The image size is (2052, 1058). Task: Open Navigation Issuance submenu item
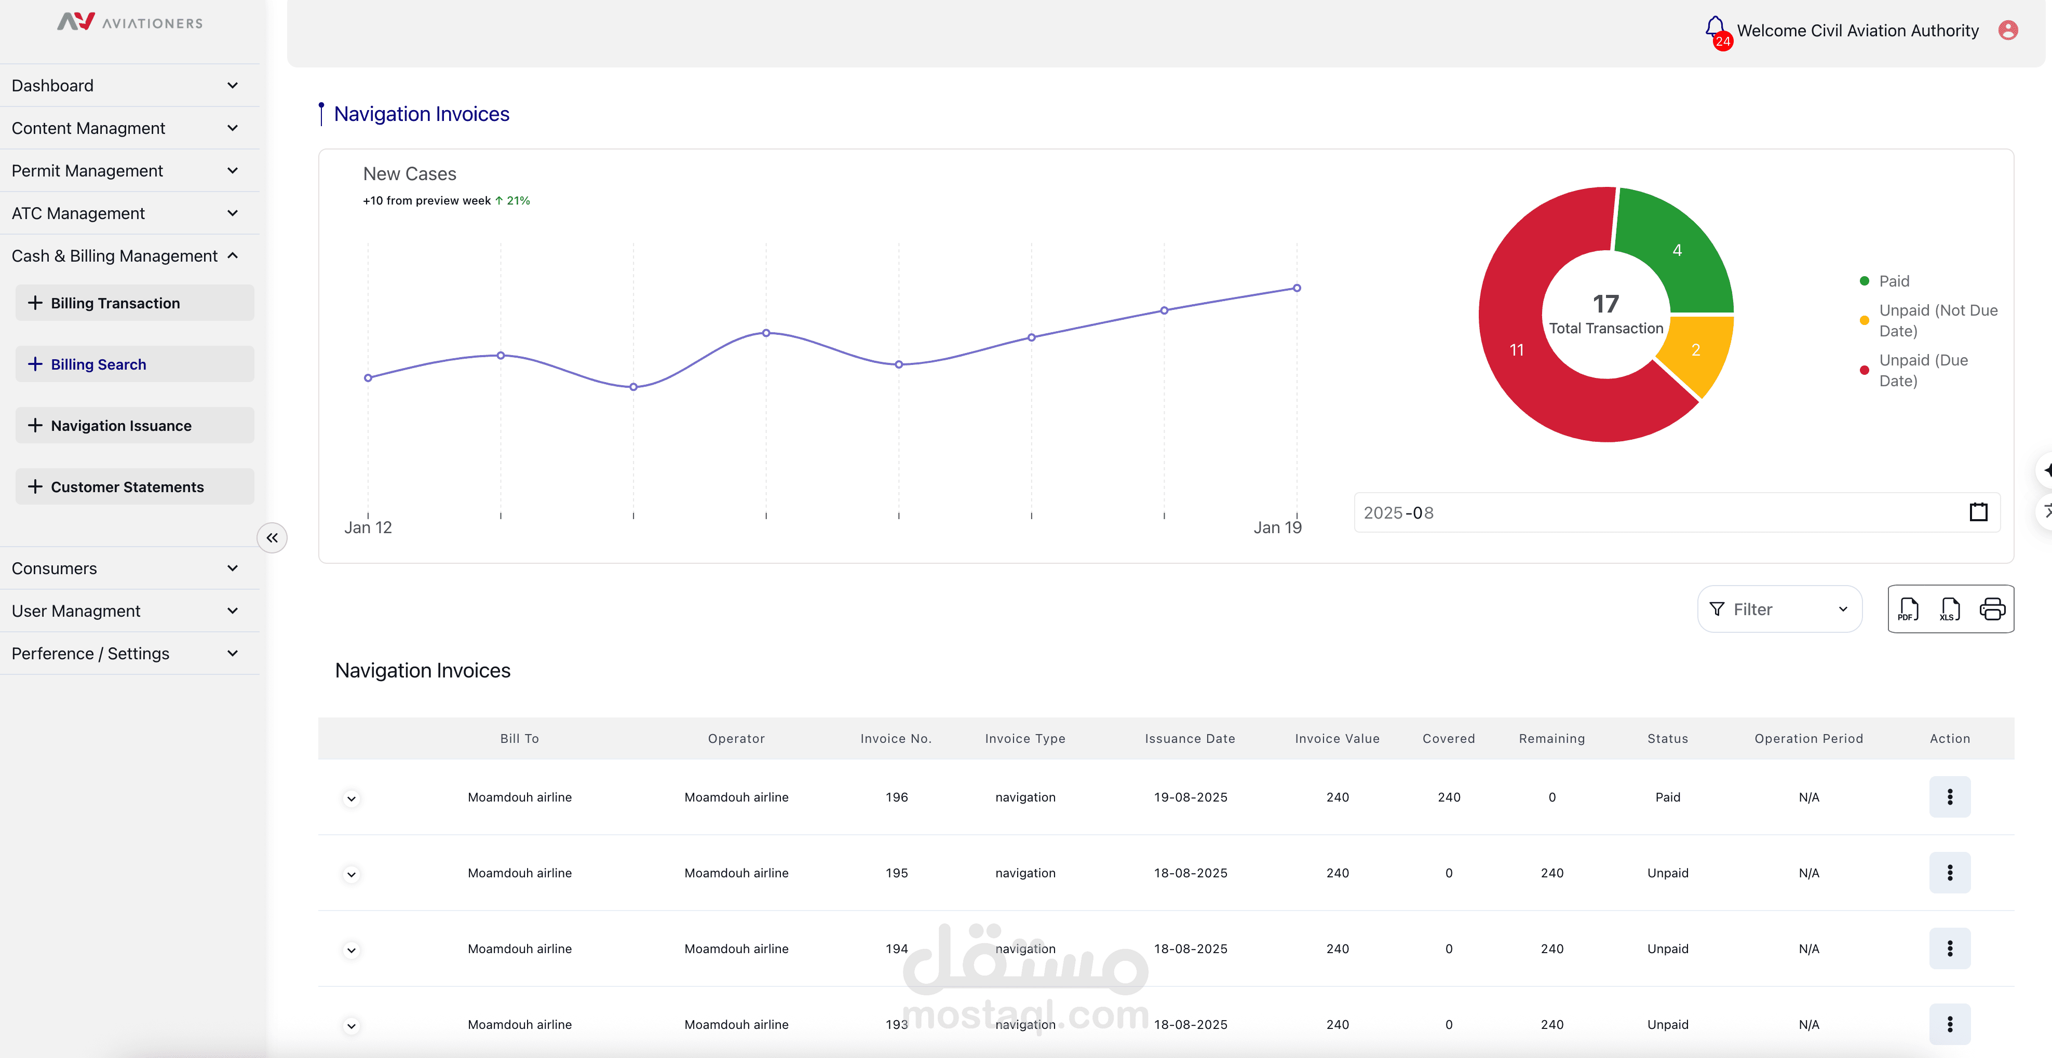point(134,425)
